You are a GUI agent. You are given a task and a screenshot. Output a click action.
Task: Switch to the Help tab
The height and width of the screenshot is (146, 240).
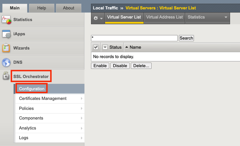click(42, 8)
